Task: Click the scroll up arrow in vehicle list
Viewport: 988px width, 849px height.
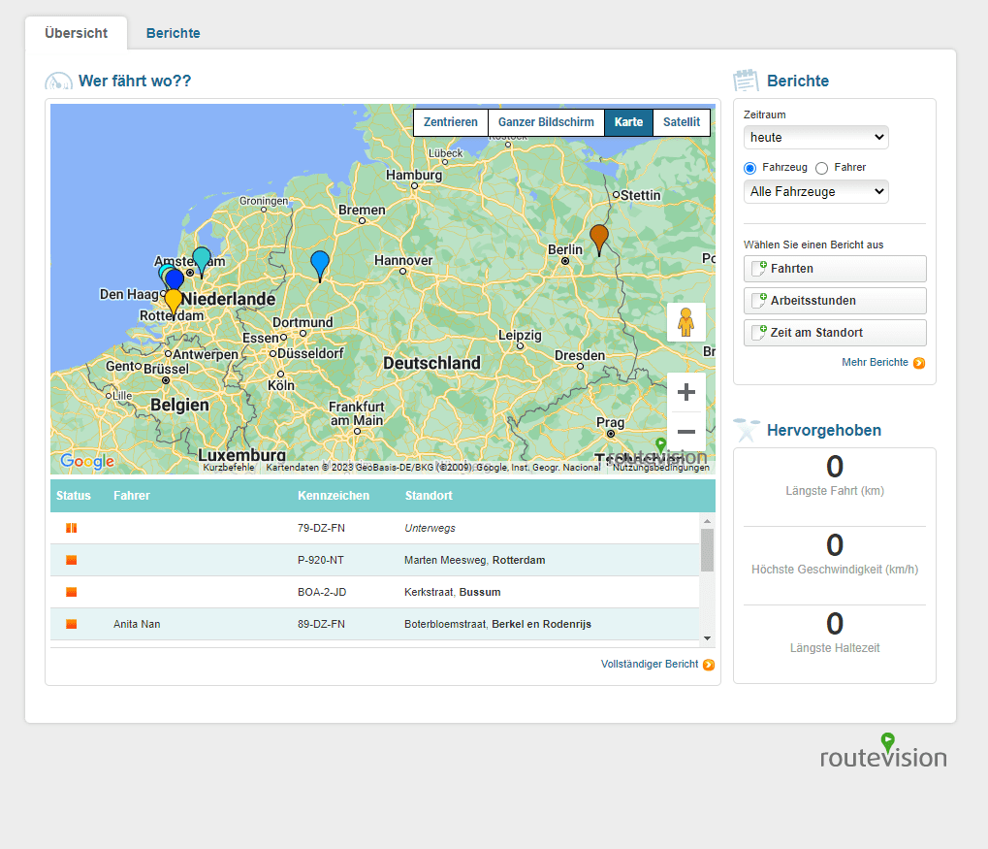Action: coord(707,521)
